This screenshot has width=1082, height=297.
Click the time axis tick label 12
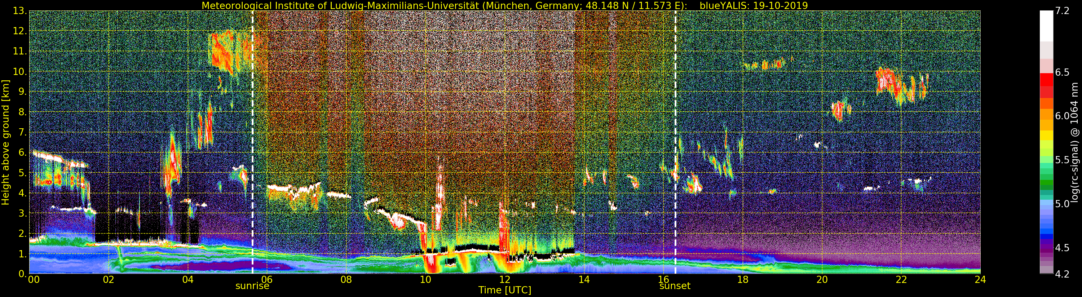click(x=505, y=279)
